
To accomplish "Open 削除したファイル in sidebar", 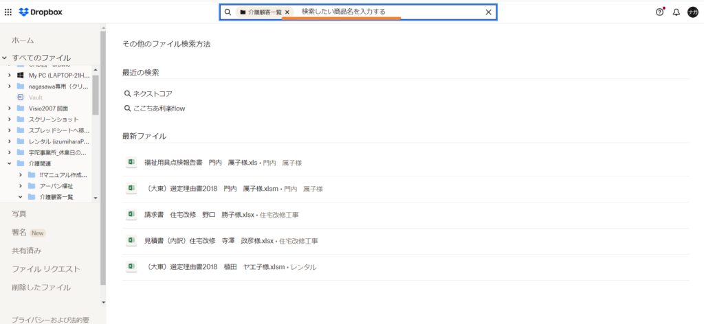I will coord(41,287).
